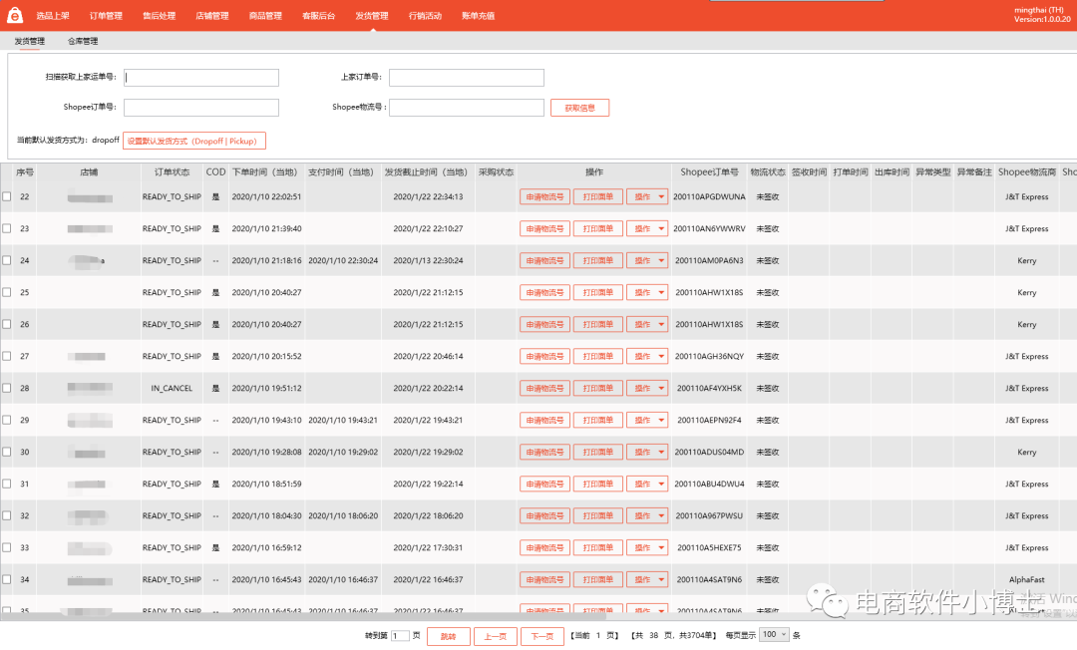
Task: Open the 选品上架 menu
Action: (x=53, y=16)
